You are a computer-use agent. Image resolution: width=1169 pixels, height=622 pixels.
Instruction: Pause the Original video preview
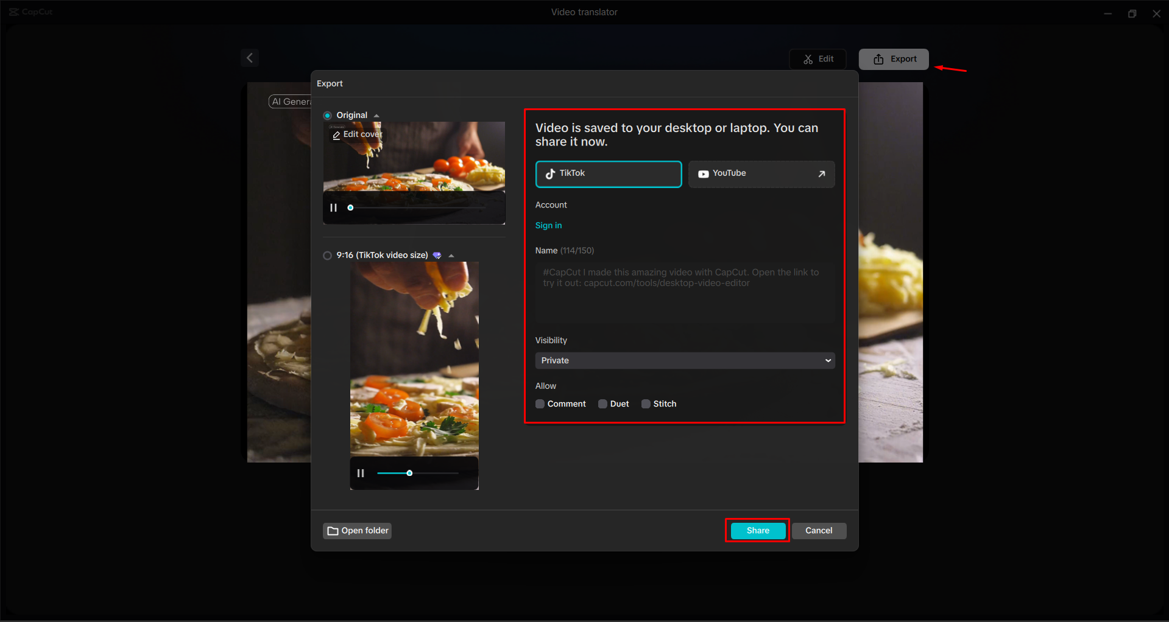pyautogui.click(x=333, y=208)
